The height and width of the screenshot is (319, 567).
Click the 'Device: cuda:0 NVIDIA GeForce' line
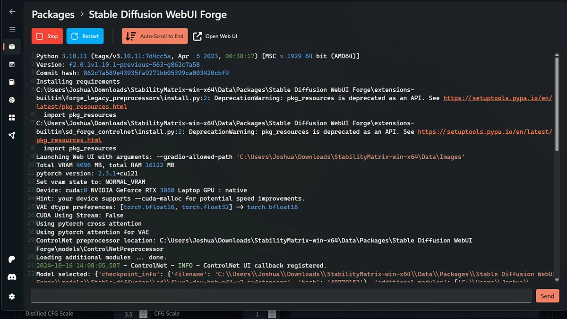142,190
